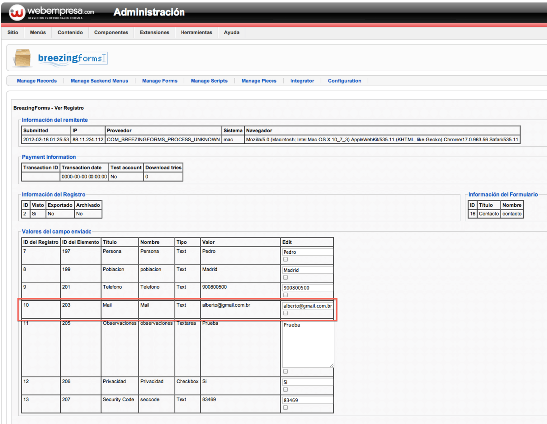This screenshot has height=424, width=547.
Task: Click the Administración header title
Action: point(149,12)
